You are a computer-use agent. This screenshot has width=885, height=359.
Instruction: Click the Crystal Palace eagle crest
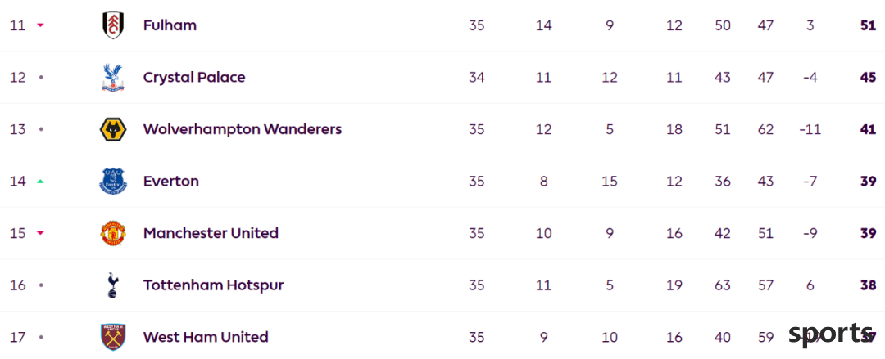pos(113,77)
